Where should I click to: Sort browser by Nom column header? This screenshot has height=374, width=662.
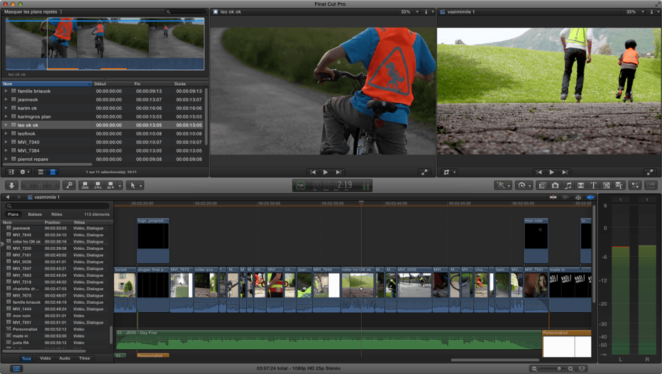click(x=46, y=84)
